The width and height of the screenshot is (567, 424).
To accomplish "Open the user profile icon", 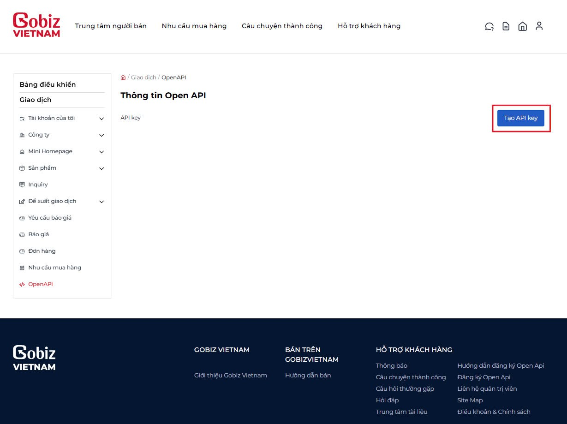I will coord(539,26).
